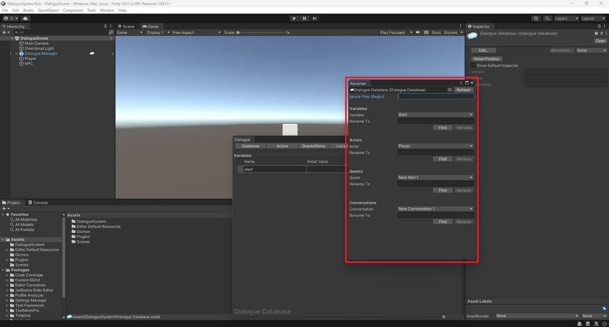
Task: Open the Undo History icon
Action: [536, 18]
